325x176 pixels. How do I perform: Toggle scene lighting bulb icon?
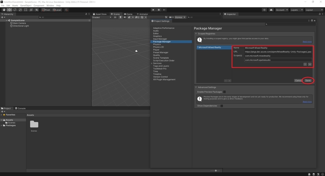click(x=121, y=17)
